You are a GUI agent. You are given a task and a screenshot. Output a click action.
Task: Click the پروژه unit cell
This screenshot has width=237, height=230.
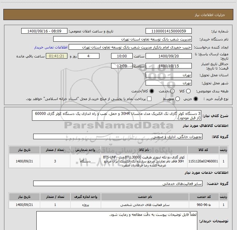click(x=86, y=205)
